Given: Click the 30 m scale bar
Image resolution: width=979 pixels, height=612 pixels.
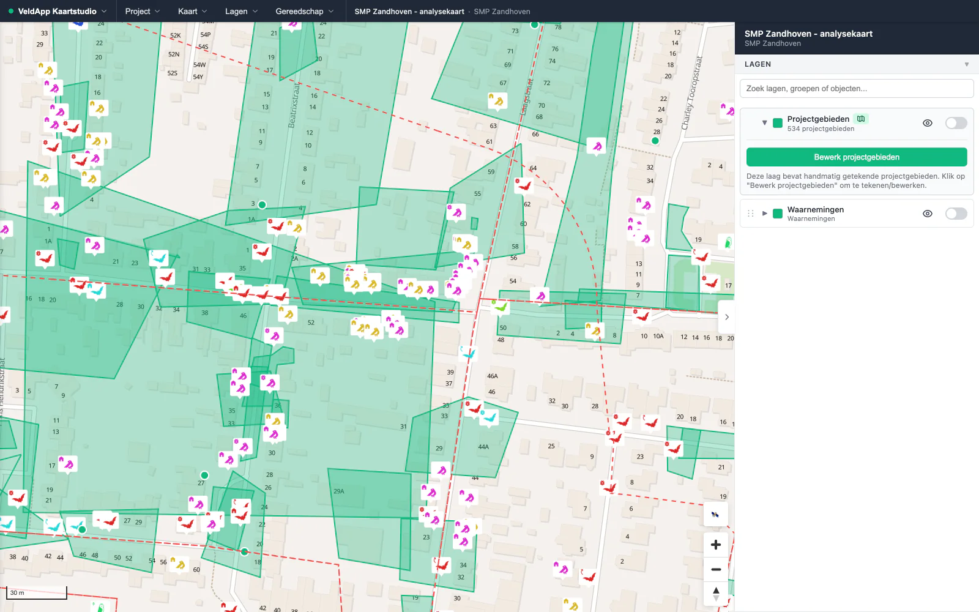Looking at the screenshot, I should point(37,592).
